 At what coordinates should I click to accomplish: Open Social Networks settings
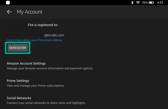pos(19,98)
